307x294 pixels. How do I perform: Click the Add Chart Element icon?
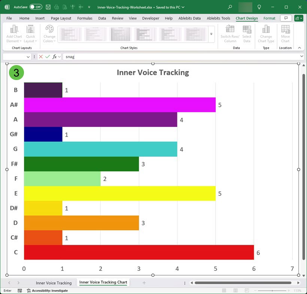[x=14, y=34]
